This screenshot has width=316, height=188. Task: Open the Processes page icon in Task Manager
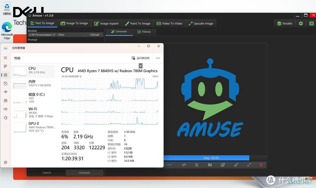click(x=6, y=66)
